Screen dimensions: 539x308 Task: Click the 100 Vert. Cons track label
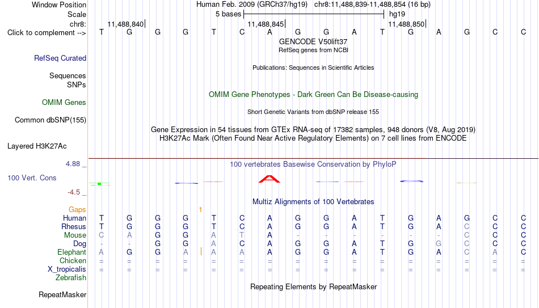[32, 178]
